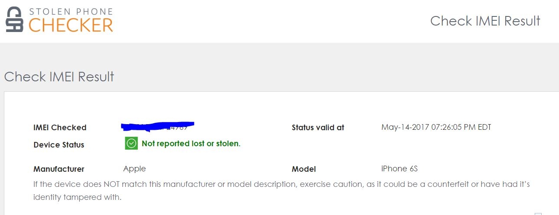Click the Check IMEI Result page heading
559x215 pixels.
59,77
